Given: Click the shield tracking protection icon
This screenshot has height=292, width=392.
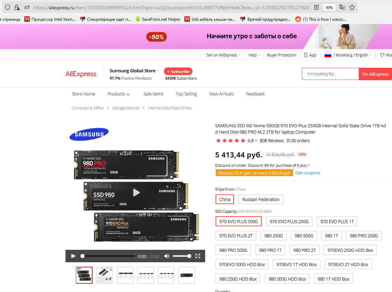Looking at the screenshot, I should [8, 8].
